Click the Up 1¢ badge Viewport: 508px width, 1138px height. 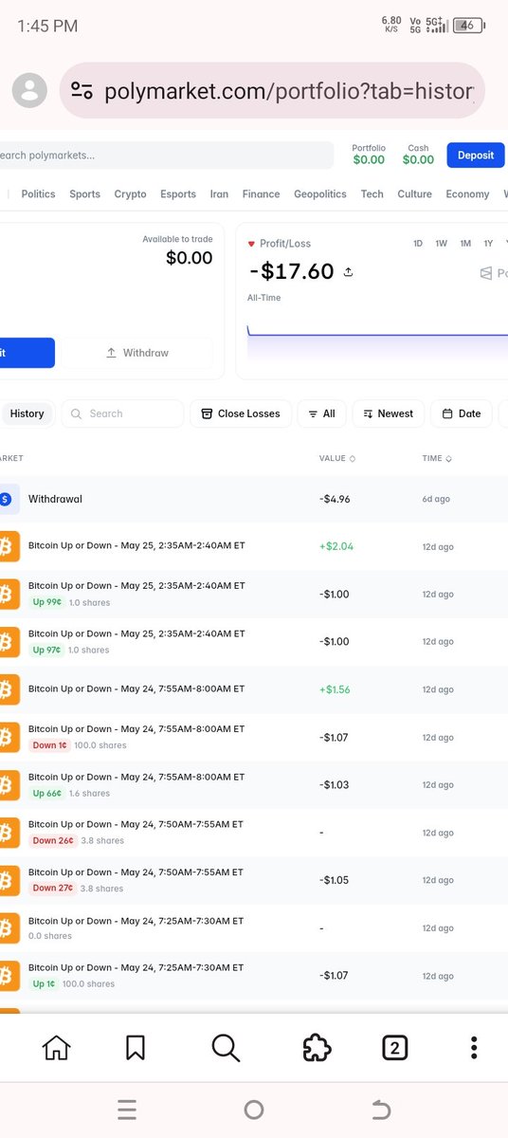tap(44, 983)
